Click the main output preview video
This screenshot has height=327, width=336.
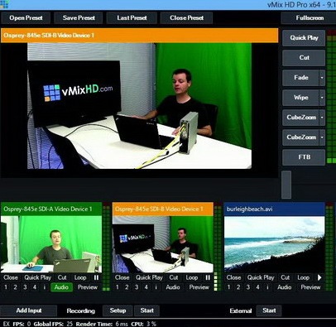coord(139,106)
